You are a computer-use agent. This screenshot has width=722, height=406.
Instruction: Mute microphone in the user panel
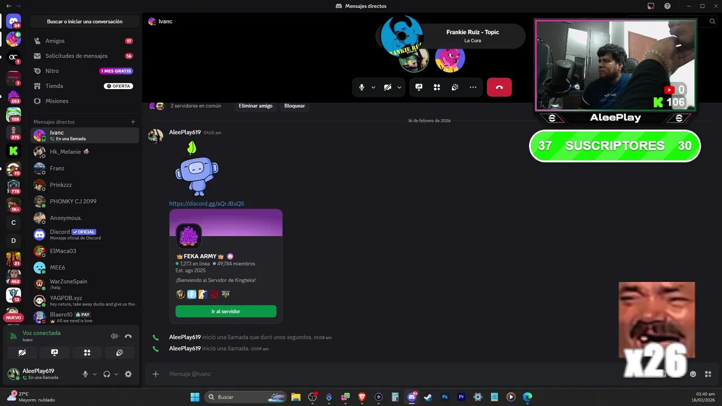tap(85, 374)
